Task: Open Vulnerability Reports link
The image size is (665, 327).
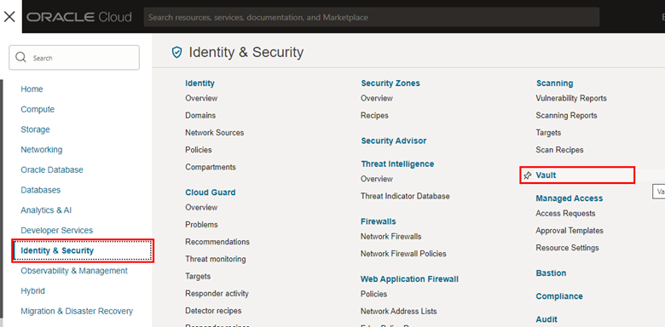Action: pos(571,98)
